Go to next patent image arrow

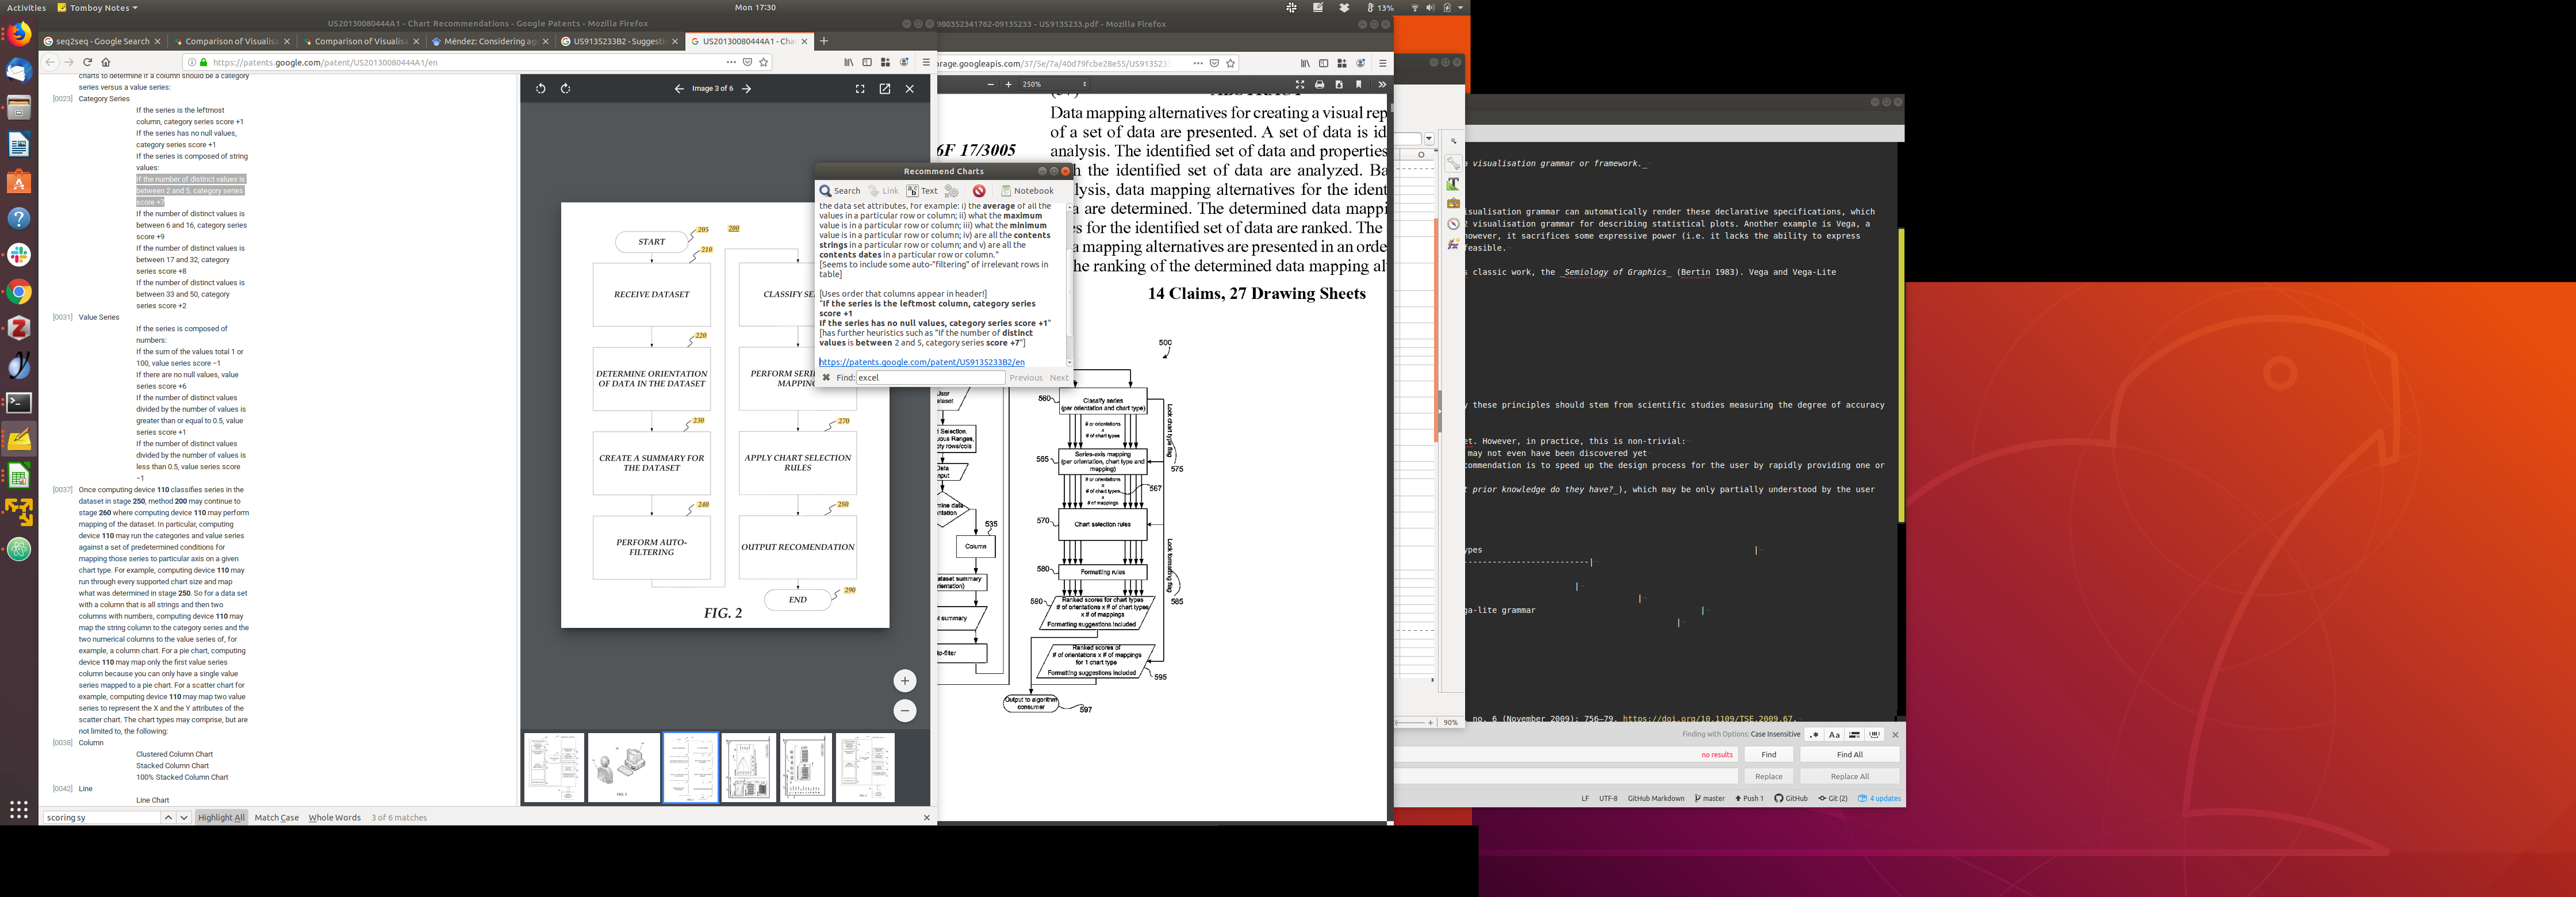747,89
